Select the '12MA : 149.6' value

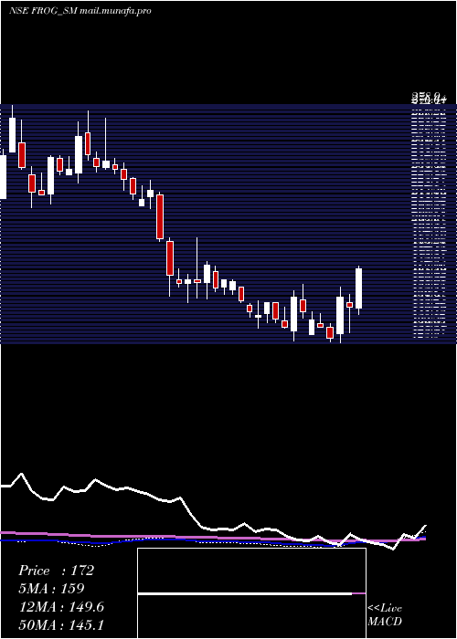(x=61, y=607)
